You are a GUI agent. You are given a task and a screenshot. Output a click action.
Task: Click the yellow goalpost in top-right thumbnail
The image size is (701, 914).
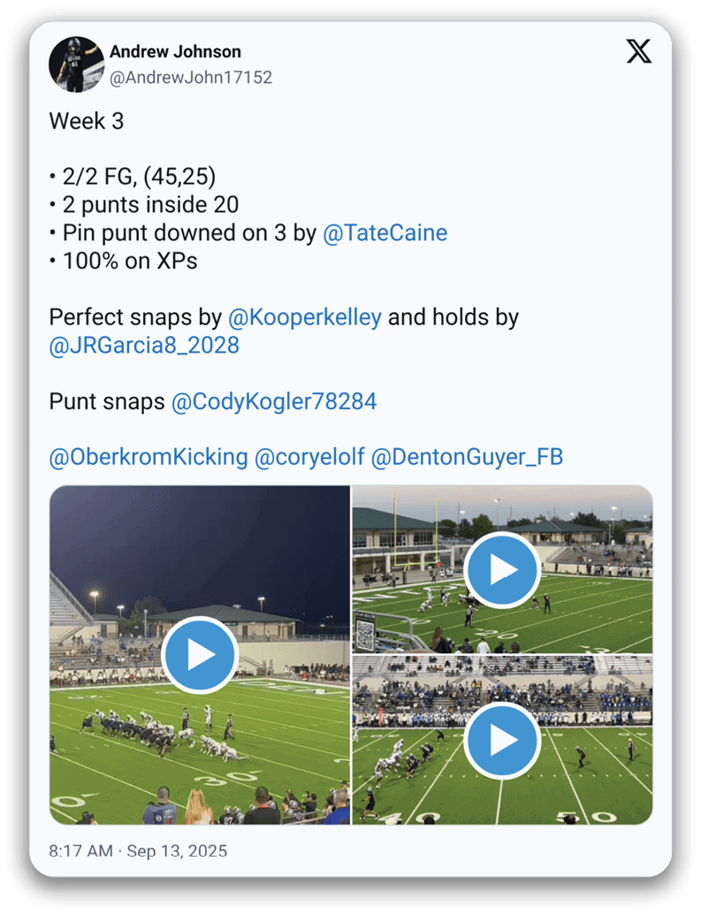point(416,533)
